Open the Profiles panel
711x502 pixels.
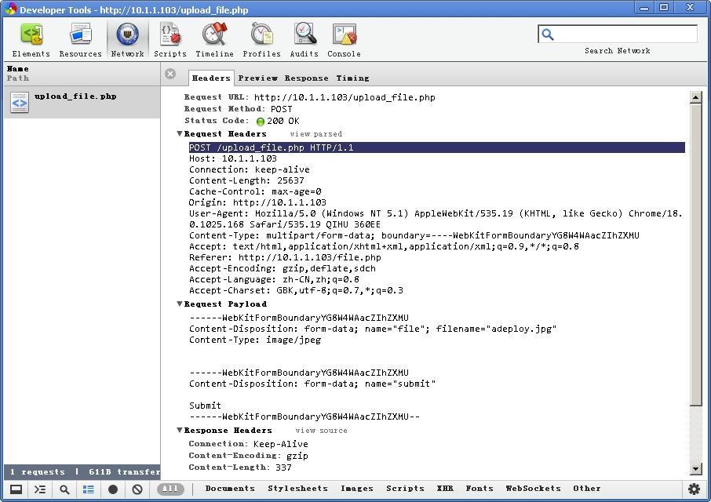coord(261,38)
